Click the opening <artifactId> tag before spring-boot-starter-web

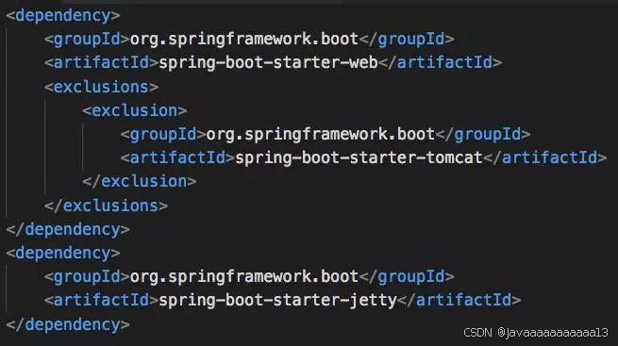[101, 63]
